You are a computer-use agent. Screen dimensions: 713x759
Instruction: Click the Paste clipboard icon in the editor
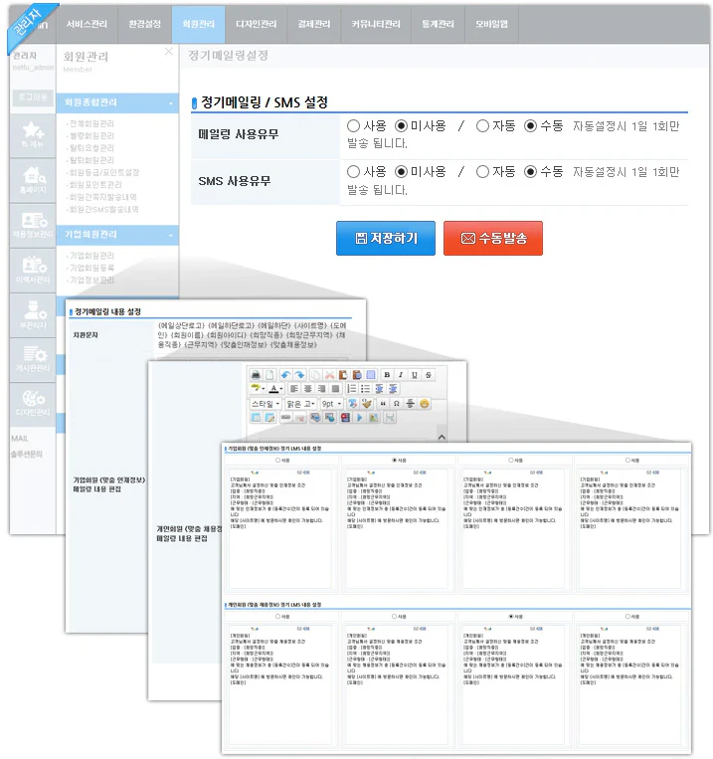[x=343, y=375]
